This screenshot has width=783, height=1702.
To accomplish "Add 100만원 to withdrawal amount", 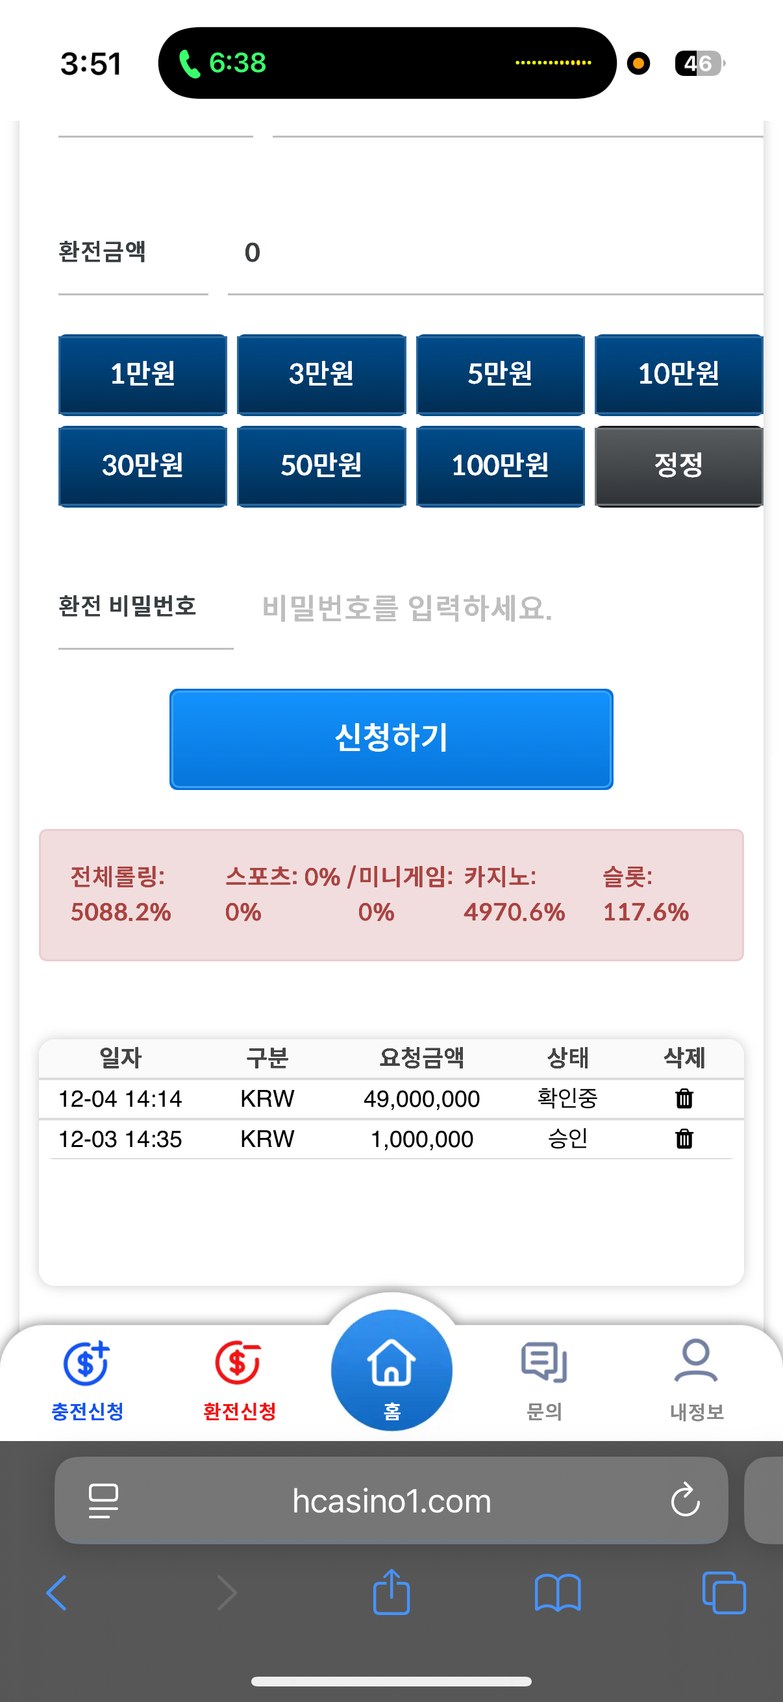I will (500, 466).
